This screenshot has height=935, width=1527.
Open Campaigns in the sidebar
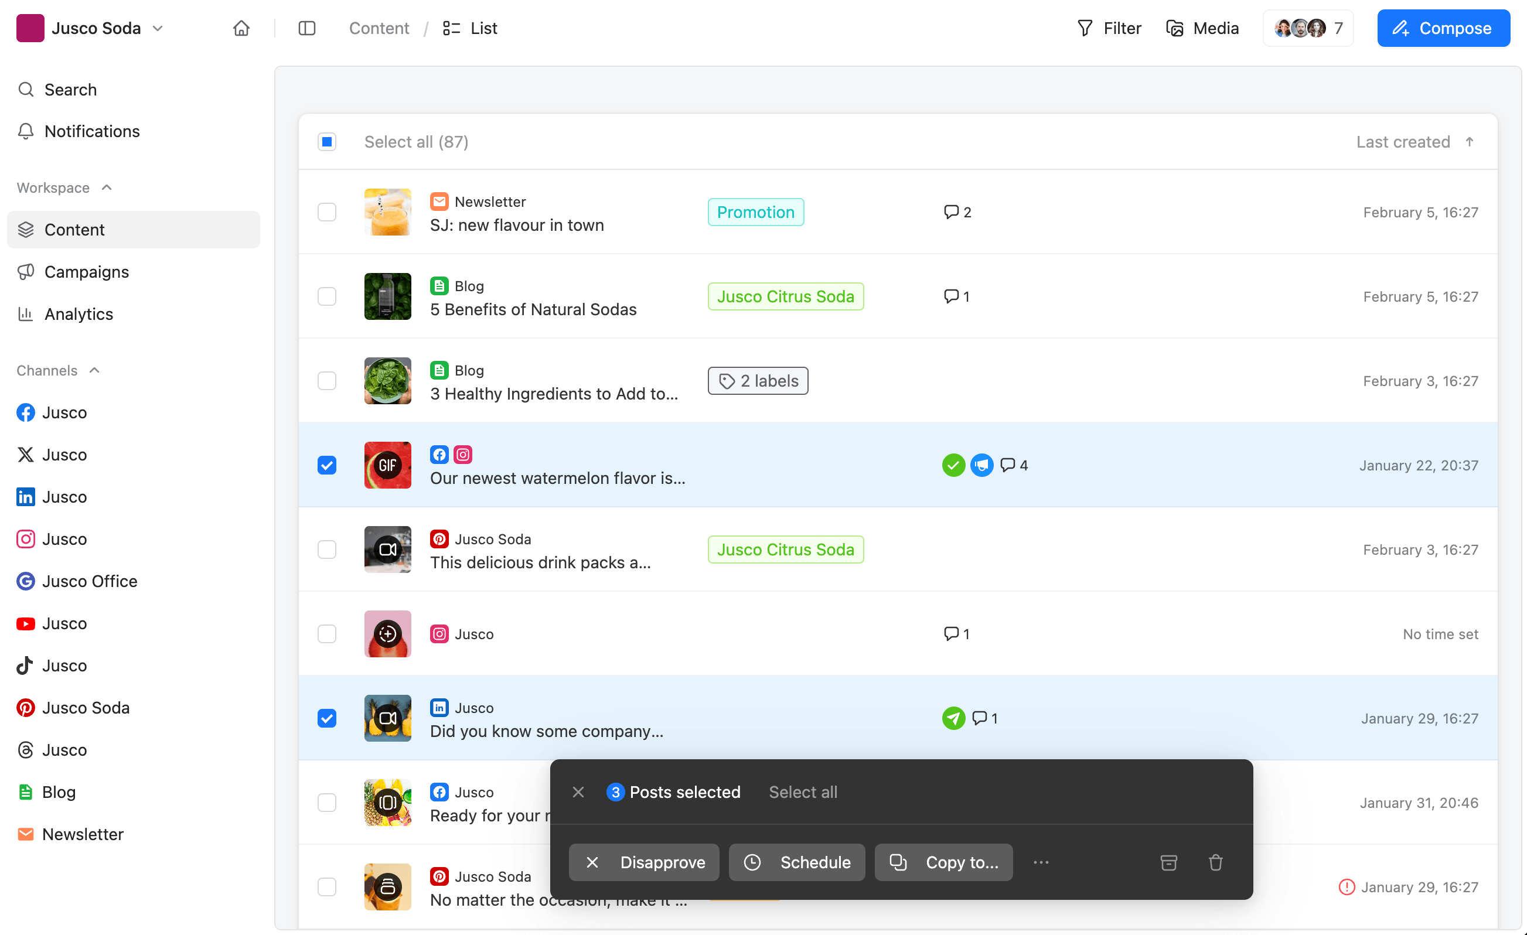(x=133, y=272)
